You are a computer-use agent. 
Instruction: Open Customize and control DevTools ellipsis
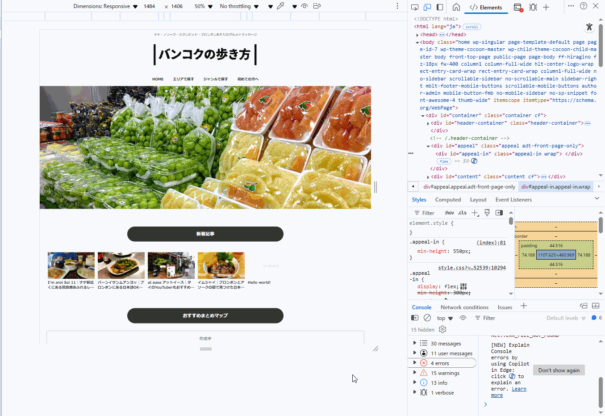[571, 6]
